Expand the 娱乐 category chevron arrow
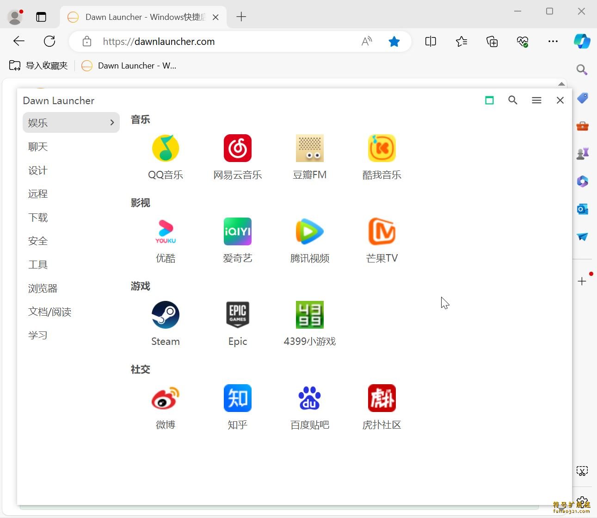Screen dimensions: 597x518 coord(112,123)
